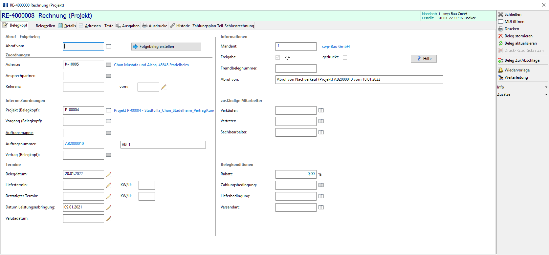Image resolution: width=549 pixels, height=255 pixels.
Task: Click date picker pencil for Liefertermin
Action: (x=109, y=186)
